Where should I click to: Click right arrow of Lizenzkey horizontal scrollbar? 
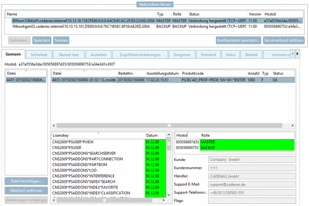coord(164,200)
